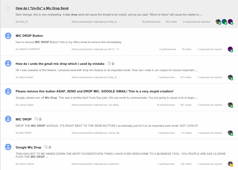The image size is (238, 170).
Task: Open the Google Mic Drop thread title
Action: coord(28,147)
